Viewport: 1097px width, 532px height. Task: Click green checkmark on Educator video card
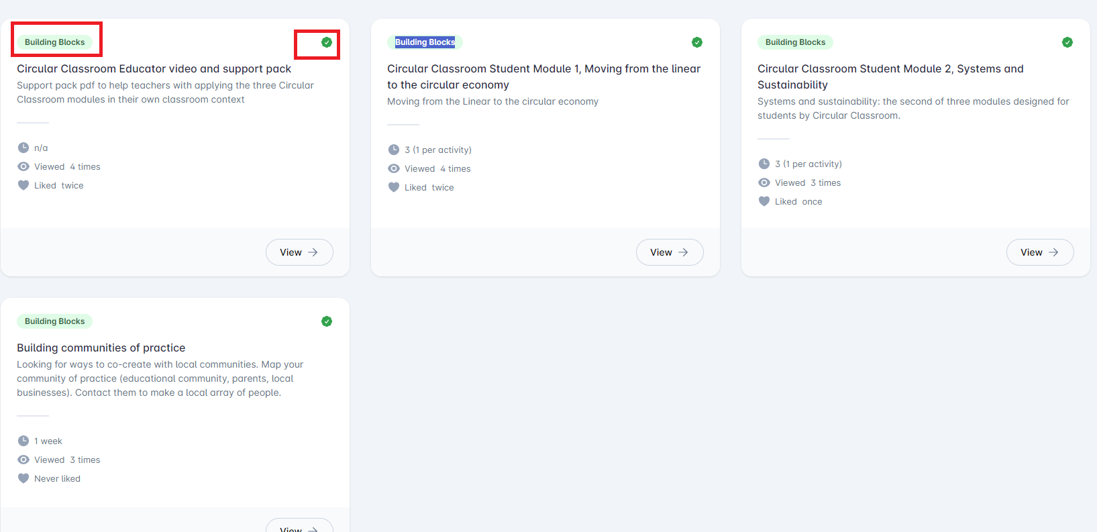pos(327,42)
